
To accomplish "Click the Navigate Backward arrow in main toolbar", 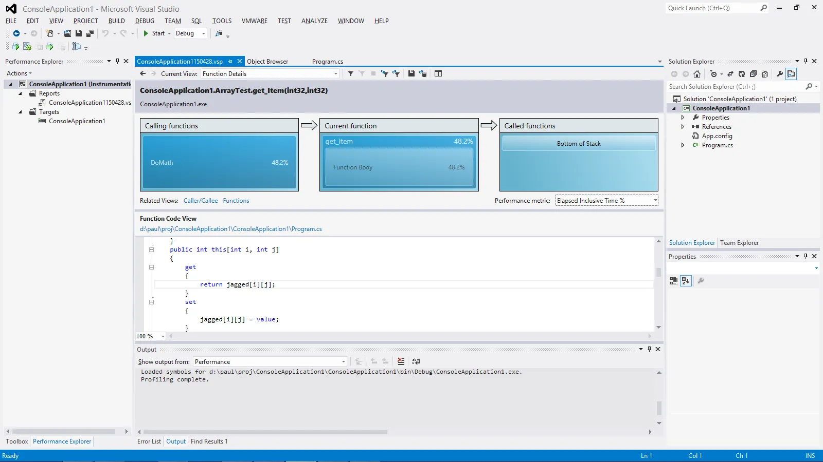I will (x=16, y=33).
